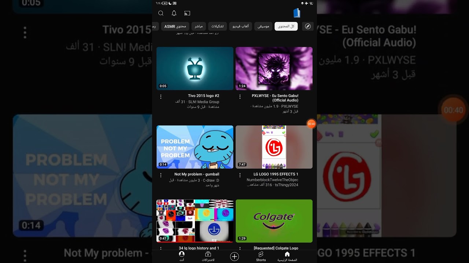Open the title "[Requested] Colgate Logo"
Viewport: 469px width, 263px height.
[x=276, y=248]
